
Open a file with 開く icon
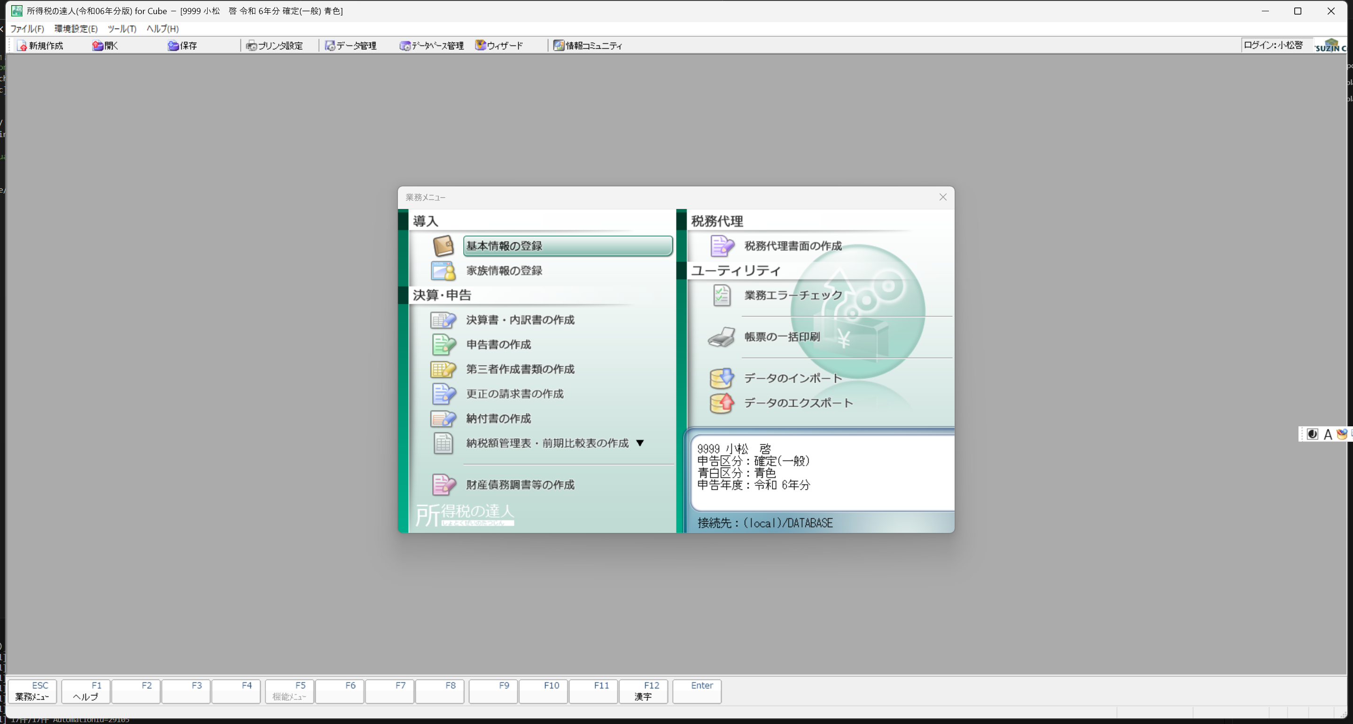click(x=98, y=46)
